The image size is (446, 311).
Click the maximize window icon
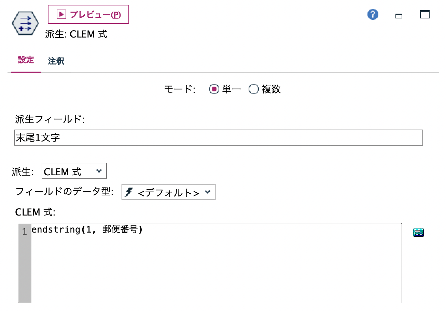click(x=424, y=14)
